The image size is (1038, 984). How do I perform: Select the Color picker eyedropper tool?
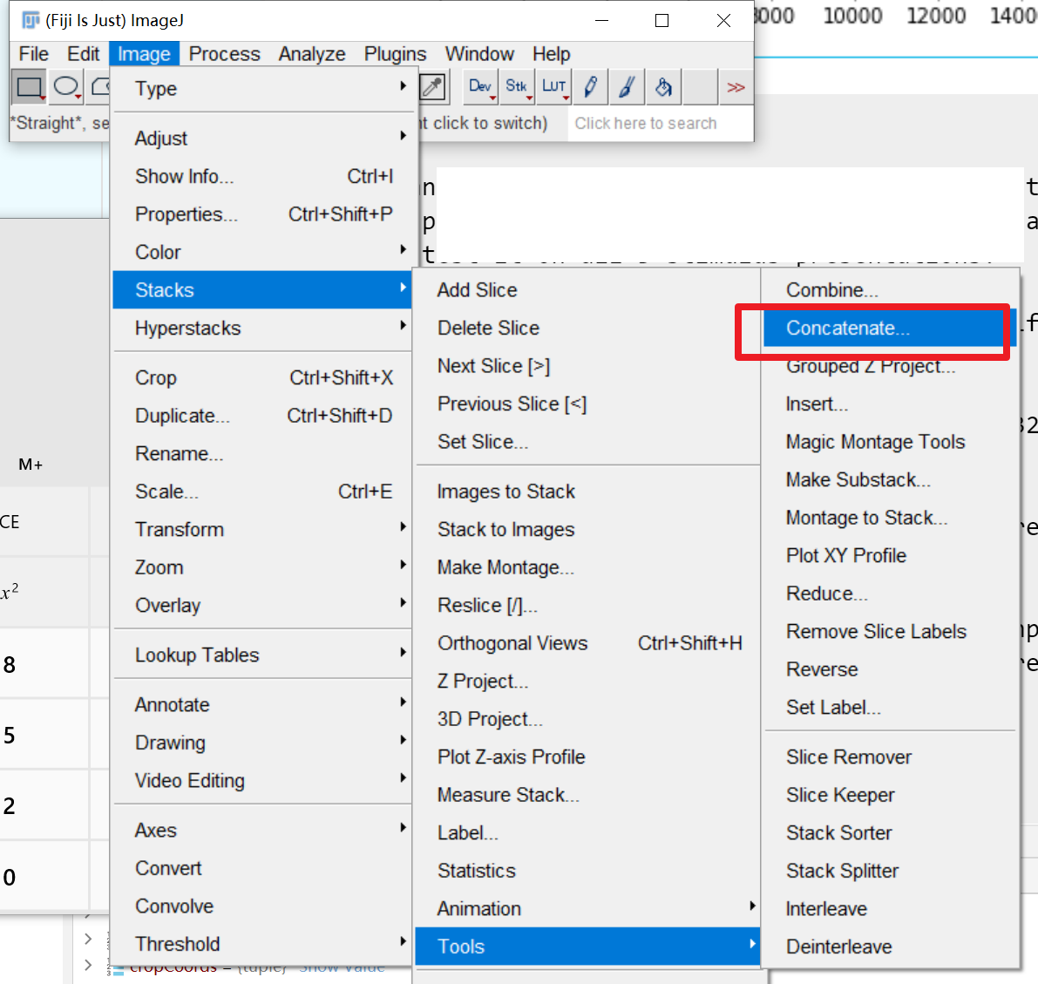coord(433,87)
